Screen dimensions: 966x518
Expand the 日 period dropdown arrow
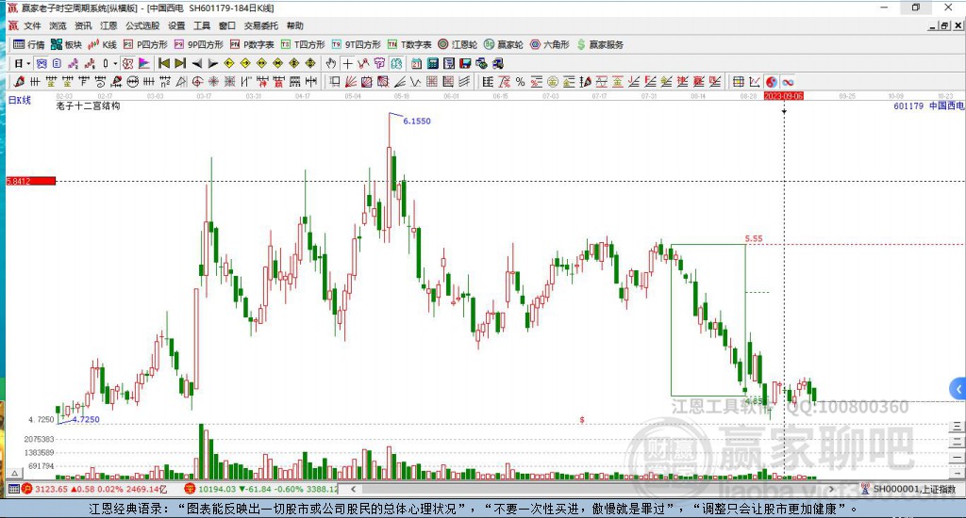point(28,63)
